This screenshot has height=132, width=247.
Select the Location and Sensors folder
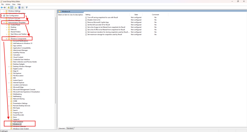[x=20, y=85]
